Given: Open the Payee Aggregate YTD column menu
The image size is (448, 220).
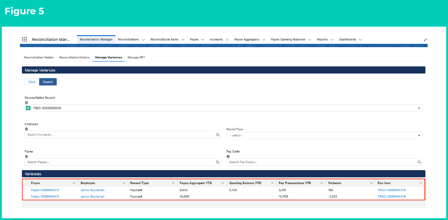Looking at the screenshot, I should pyautogui.click(x=223, y=183).
